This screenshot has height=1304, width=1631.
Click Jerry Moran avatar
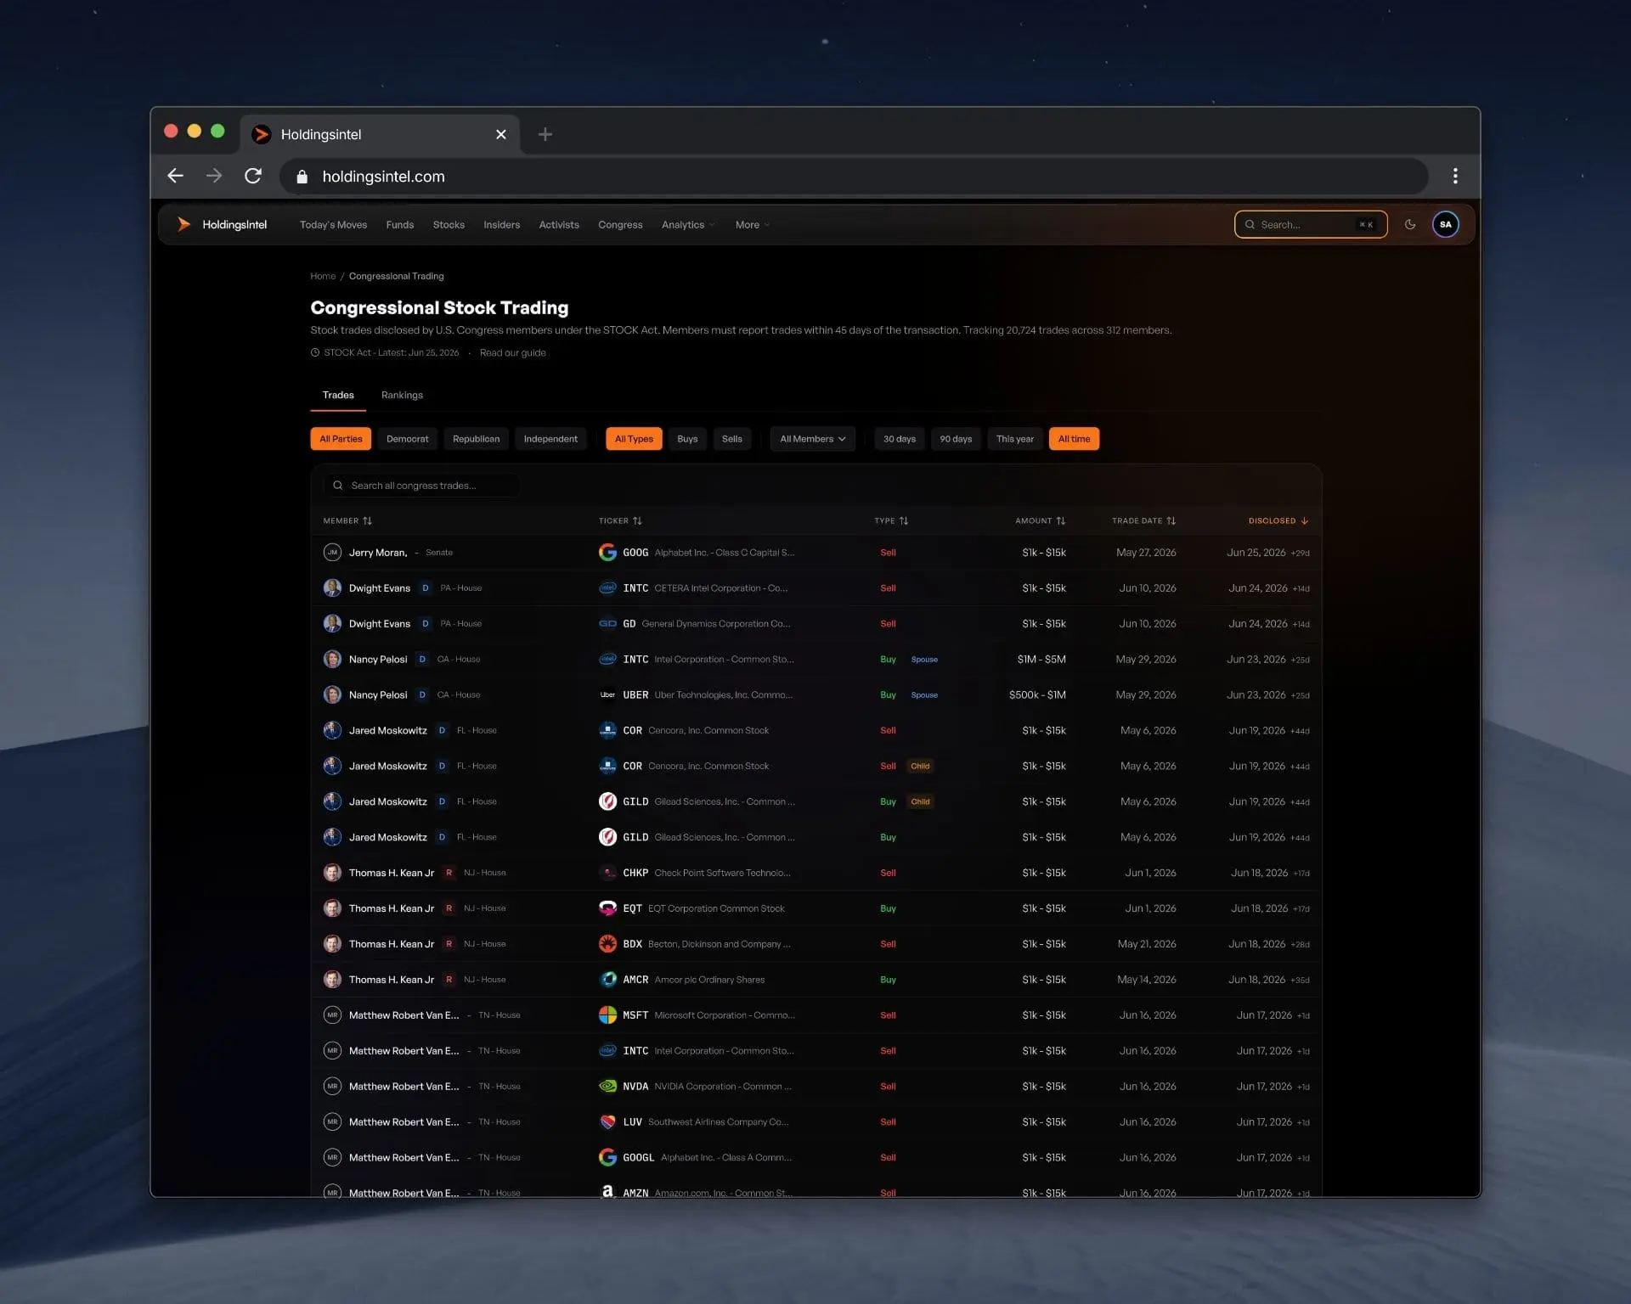(332, 553)
